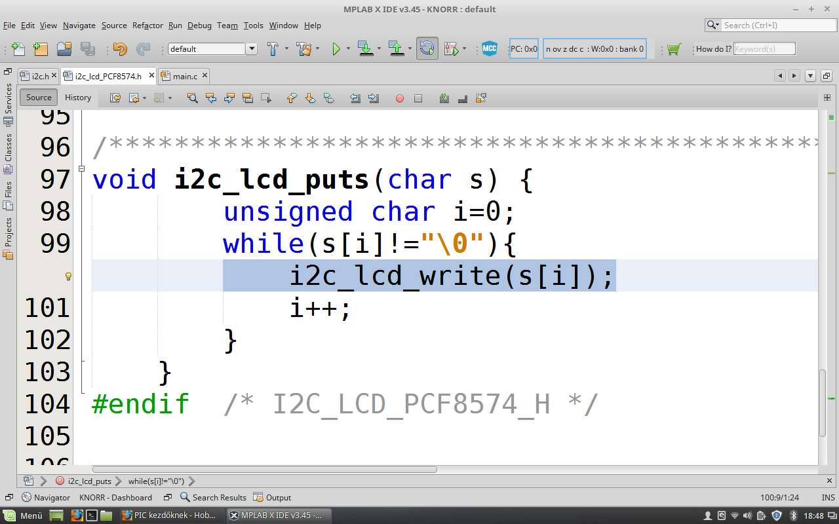
Task: Create a new file with the toolbar icon
Action: click(18, 48)
